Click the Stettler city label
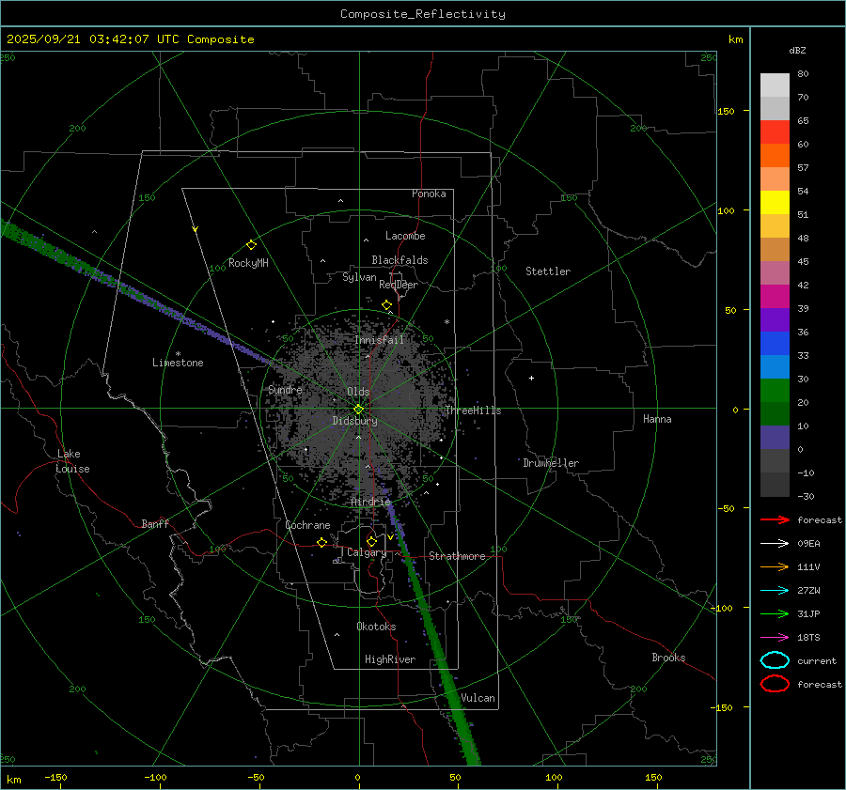The image size is (846, 790). click(547, 271)
